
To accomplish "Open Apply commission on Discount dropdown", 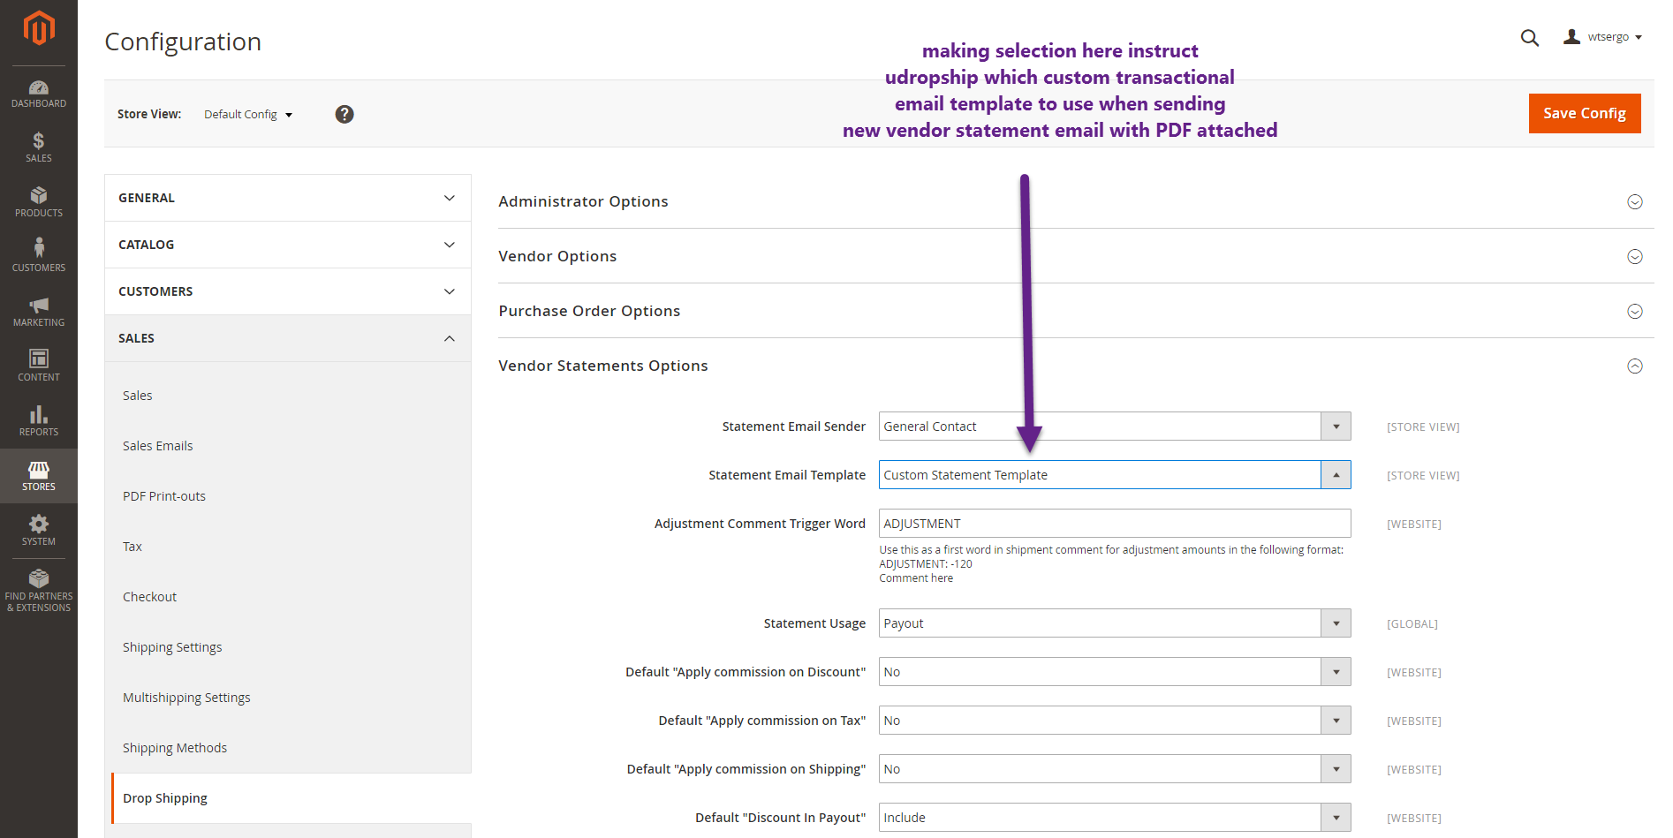I will coord(1115,672).
